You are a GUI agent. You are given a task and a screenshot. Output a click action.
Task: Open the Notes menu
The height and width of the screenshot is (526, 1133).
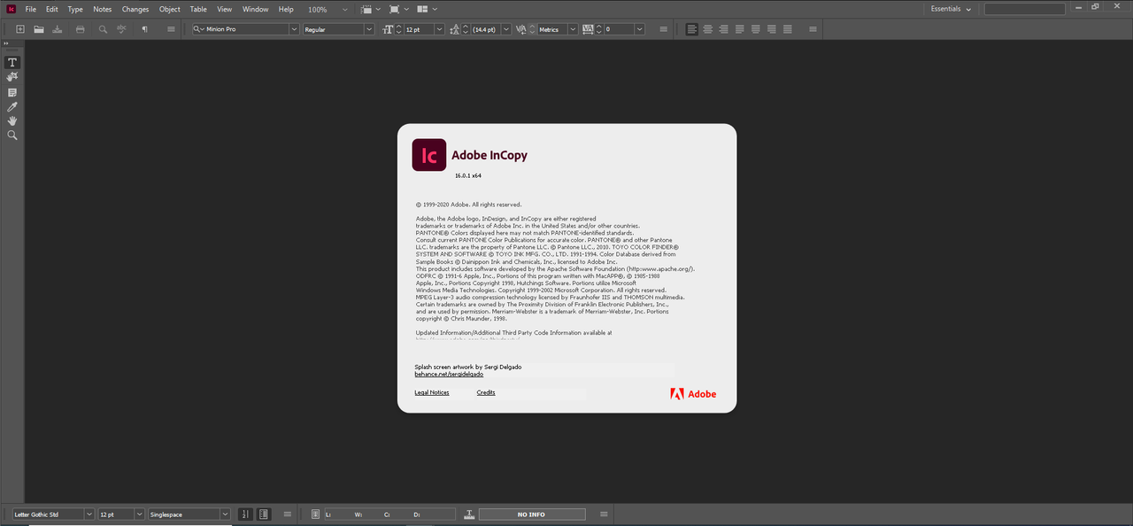103,9
